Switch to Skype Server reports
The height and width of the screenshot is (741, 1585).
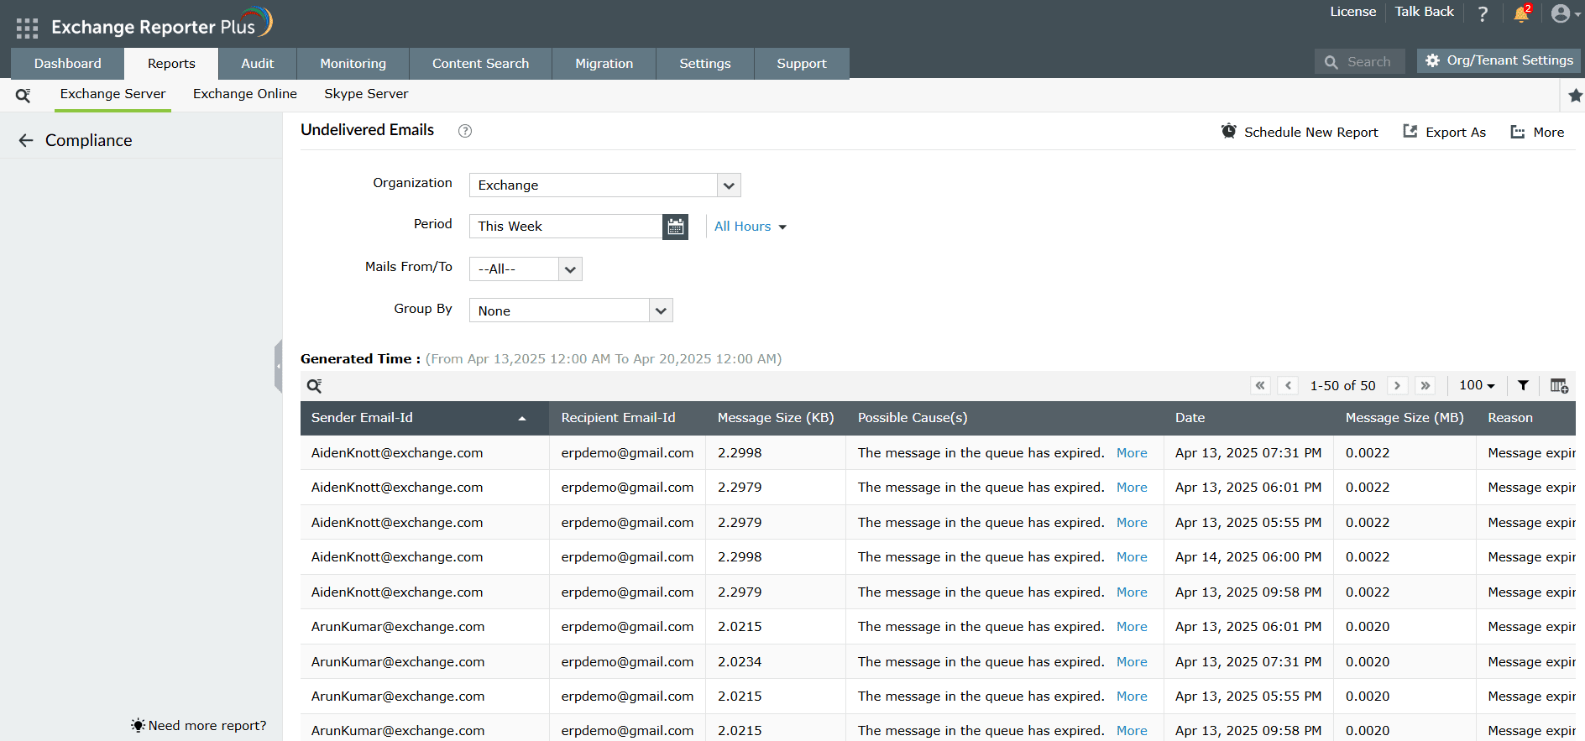(x=366, y=94)
